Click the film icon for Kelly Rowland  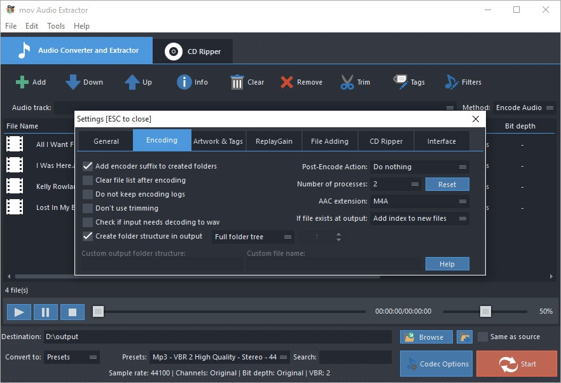pyautogui.click(x=15, y=186)
